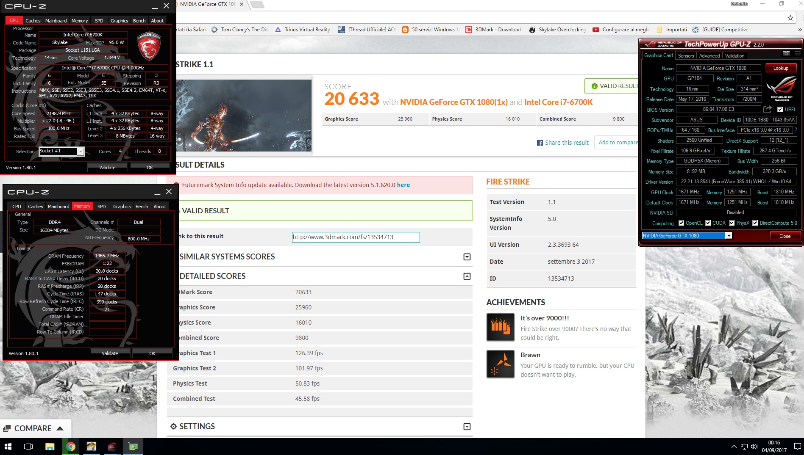Expand the Similar Systems Scores section
This screenshot has width=804, height=455.
point(467,257)
